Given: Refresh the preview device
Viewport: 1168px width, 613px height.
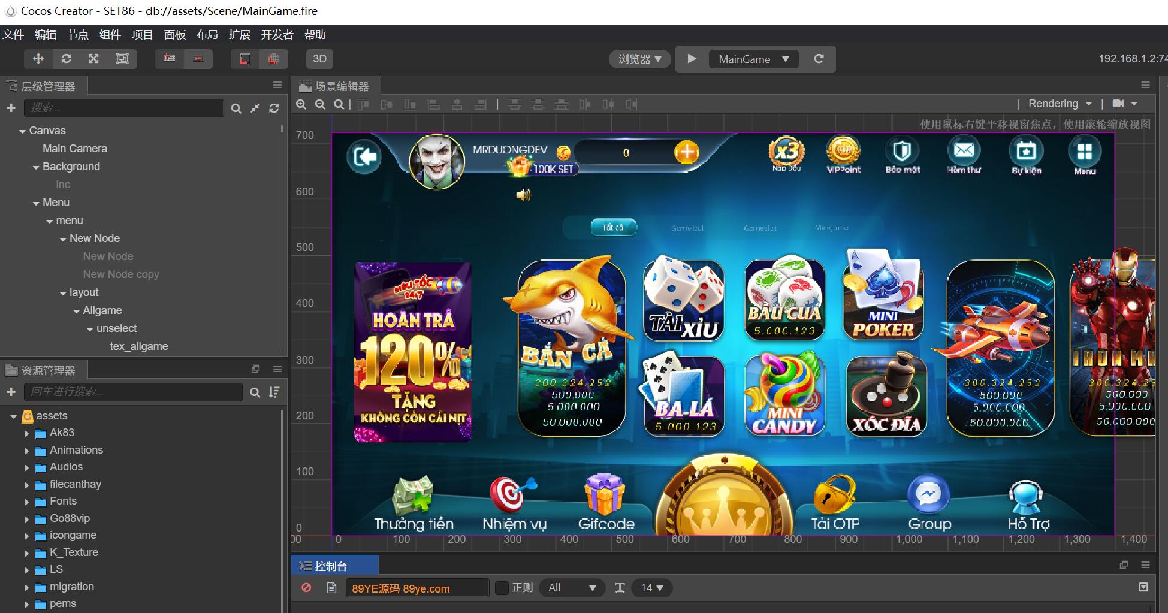Looking at the screenshot, I should coord(819,59).
